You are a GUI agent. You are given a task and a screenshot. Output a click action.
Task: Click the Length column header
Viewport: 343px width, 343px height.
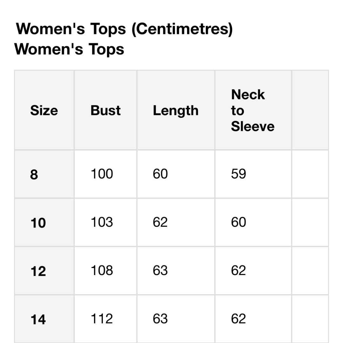click(176, 111)
